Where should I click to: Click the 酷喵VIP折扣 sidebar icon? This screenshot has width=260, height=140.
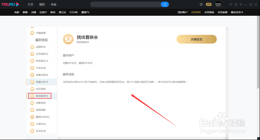[x=32, y=117]
